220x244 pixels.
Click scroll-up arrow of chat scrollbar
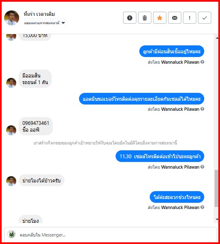217,38
